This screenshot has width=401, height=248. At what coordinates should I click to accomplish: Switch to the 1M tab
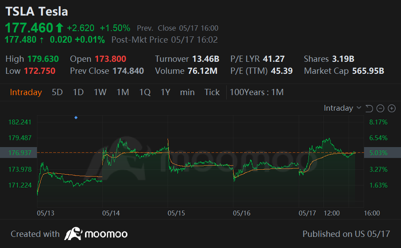123,92
